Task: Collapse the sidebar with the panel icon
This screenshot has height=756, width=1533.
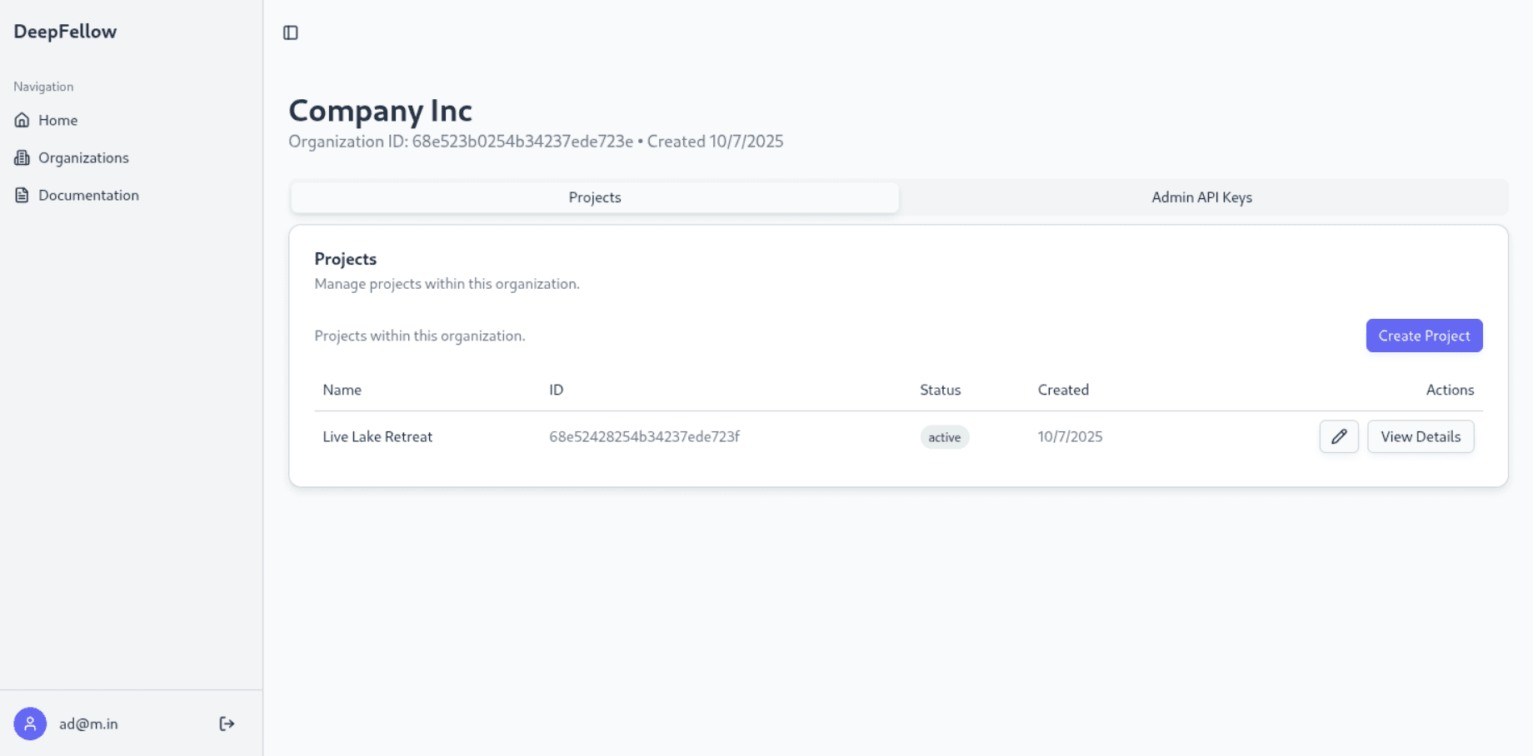Action: pyautogui.click(x=291, y=32)
